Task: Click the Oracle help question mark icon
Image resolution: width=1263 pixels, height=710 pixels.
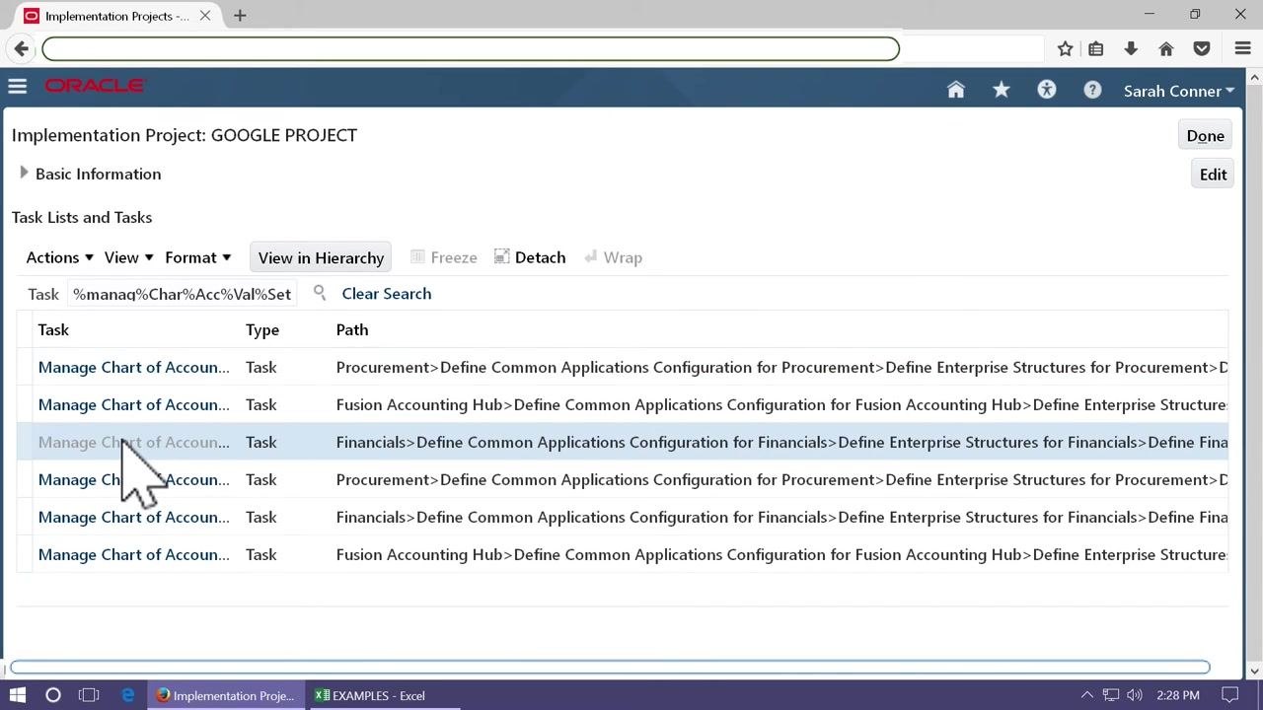Action: (x=1092, y=90)
